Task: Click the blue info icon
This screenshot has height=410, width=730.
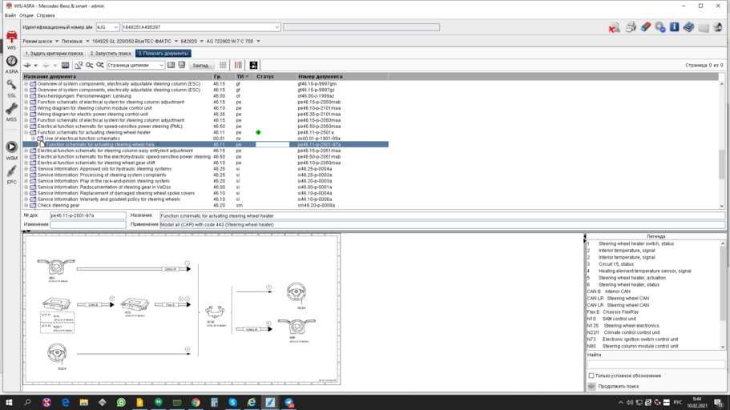Action: [674, 27]
